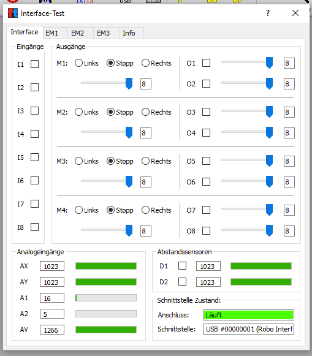
Task: Click the Schnittstelle USB text field
Action: pos(248,329)
